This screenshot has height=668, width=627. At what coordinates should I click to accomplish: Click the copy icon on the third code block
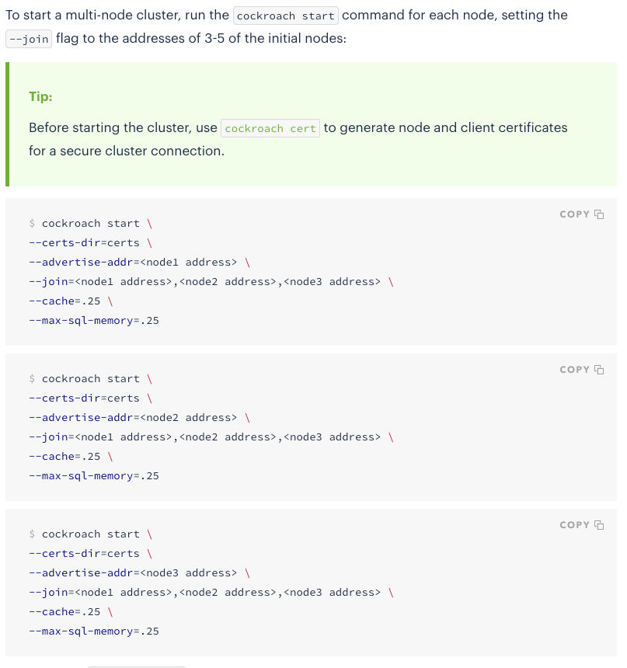(598, 524)
